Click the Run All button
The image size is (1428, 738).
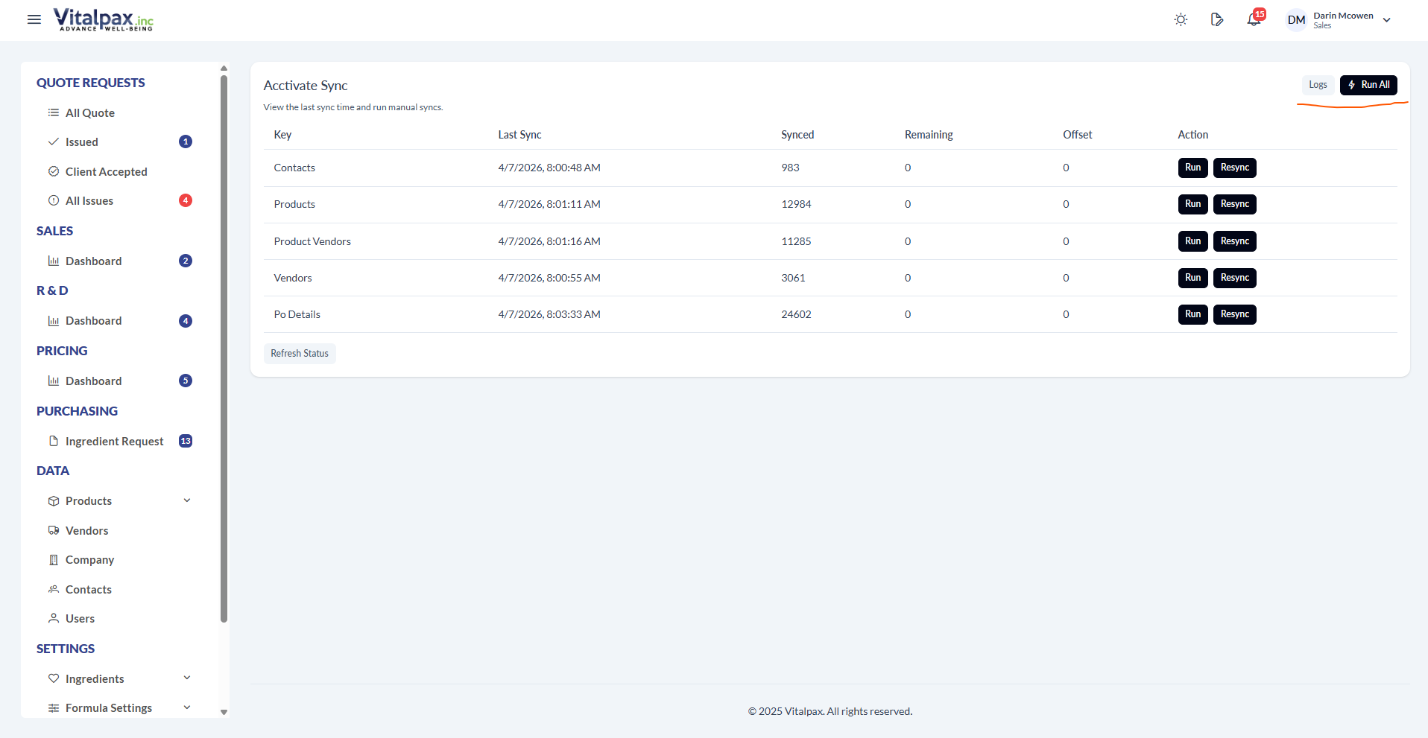pos(1368,85)
